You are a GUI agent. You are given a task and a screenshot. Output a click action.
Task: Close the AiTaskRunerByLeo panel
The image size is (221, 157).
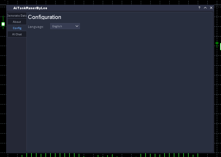(x=211, y=8)
